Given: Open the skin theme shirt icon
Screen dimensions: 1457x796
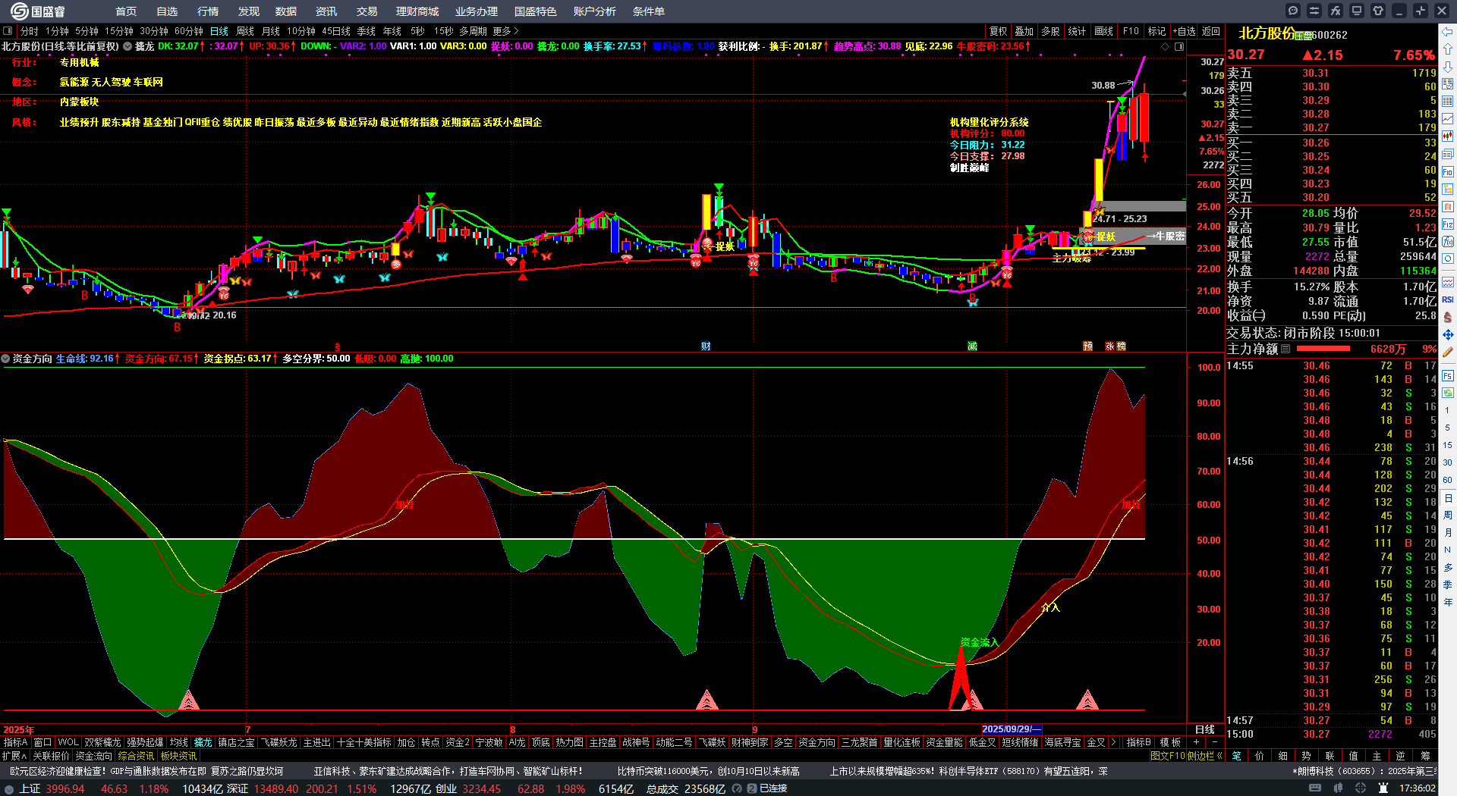Looking at the screenshot, I should (1378, 11).
